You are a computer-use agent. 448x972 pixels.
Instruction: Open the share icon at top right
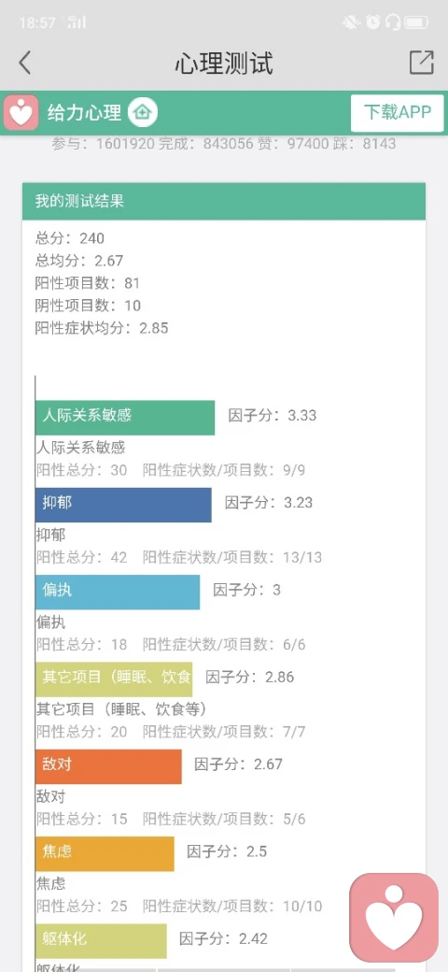(421, 63)
